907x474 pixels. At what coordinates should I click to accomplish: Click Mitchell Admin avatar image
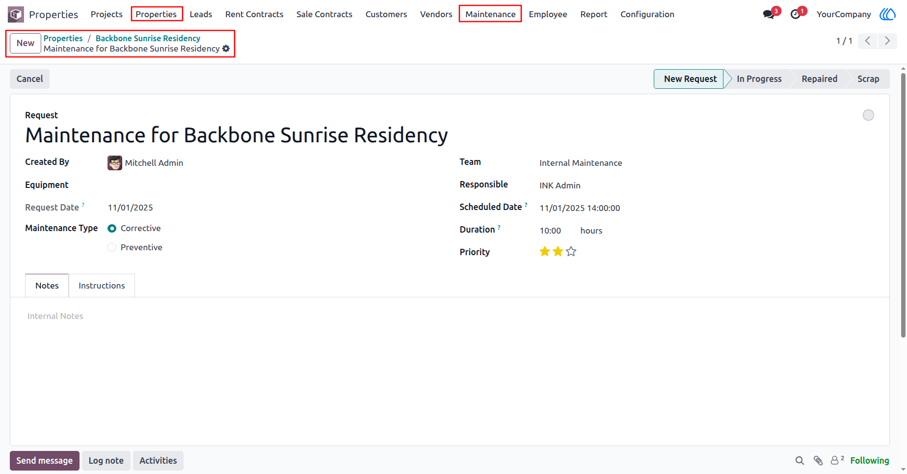pyautogui.click(x=115, y=163)
